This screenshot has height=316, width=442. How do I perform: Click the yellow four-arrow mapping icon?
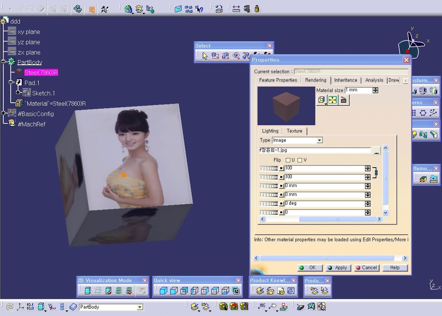pyautogui.click(x=332, y=100)
